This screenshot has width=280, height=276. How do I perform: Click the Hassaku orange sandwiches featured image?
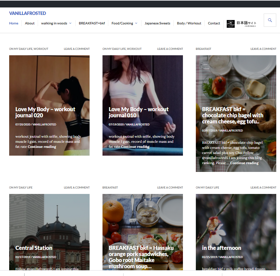(143, 217)
